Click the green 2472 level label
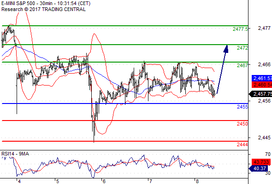 click(242, 48)
